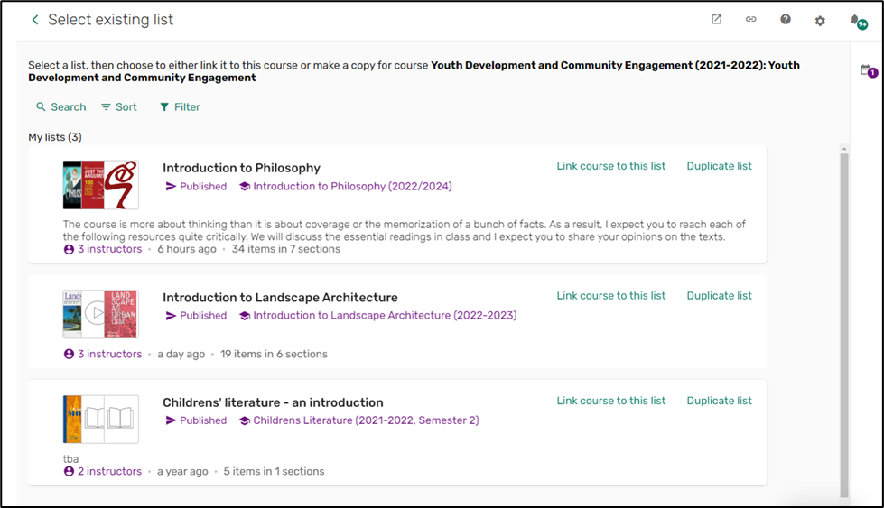The height and width of the screenshot is (508, 884).
Task: Click the chain link icon in header
Action: click(x=751, y=19)
